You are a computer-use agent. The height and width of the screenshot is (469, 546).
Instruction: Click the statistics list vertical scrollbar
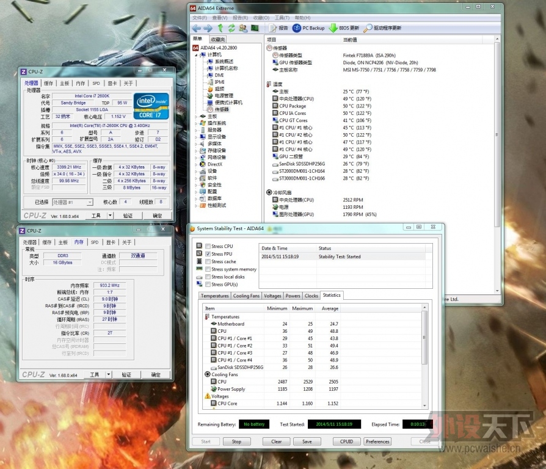[x=424, y=356]
